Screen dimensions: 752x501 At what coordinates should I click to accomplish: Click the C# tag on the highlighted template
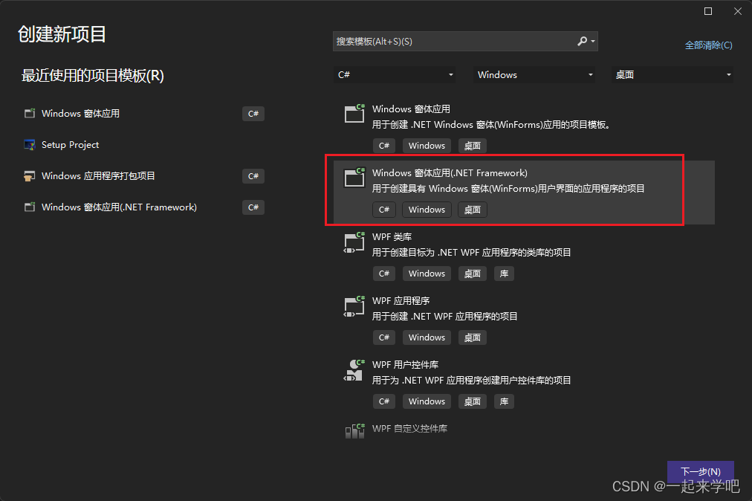click(x=384, y=209)
